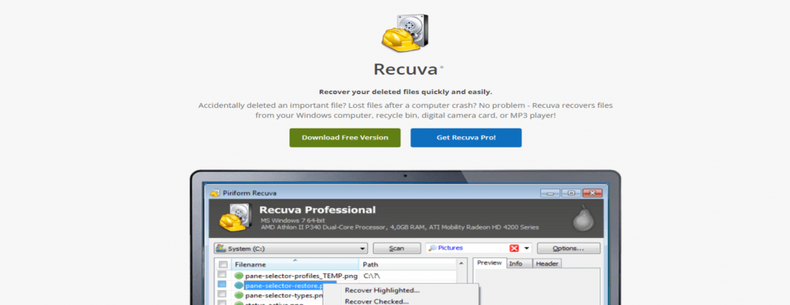
Task: Click the Piriform pear logo icon
Action: point(584,220)
